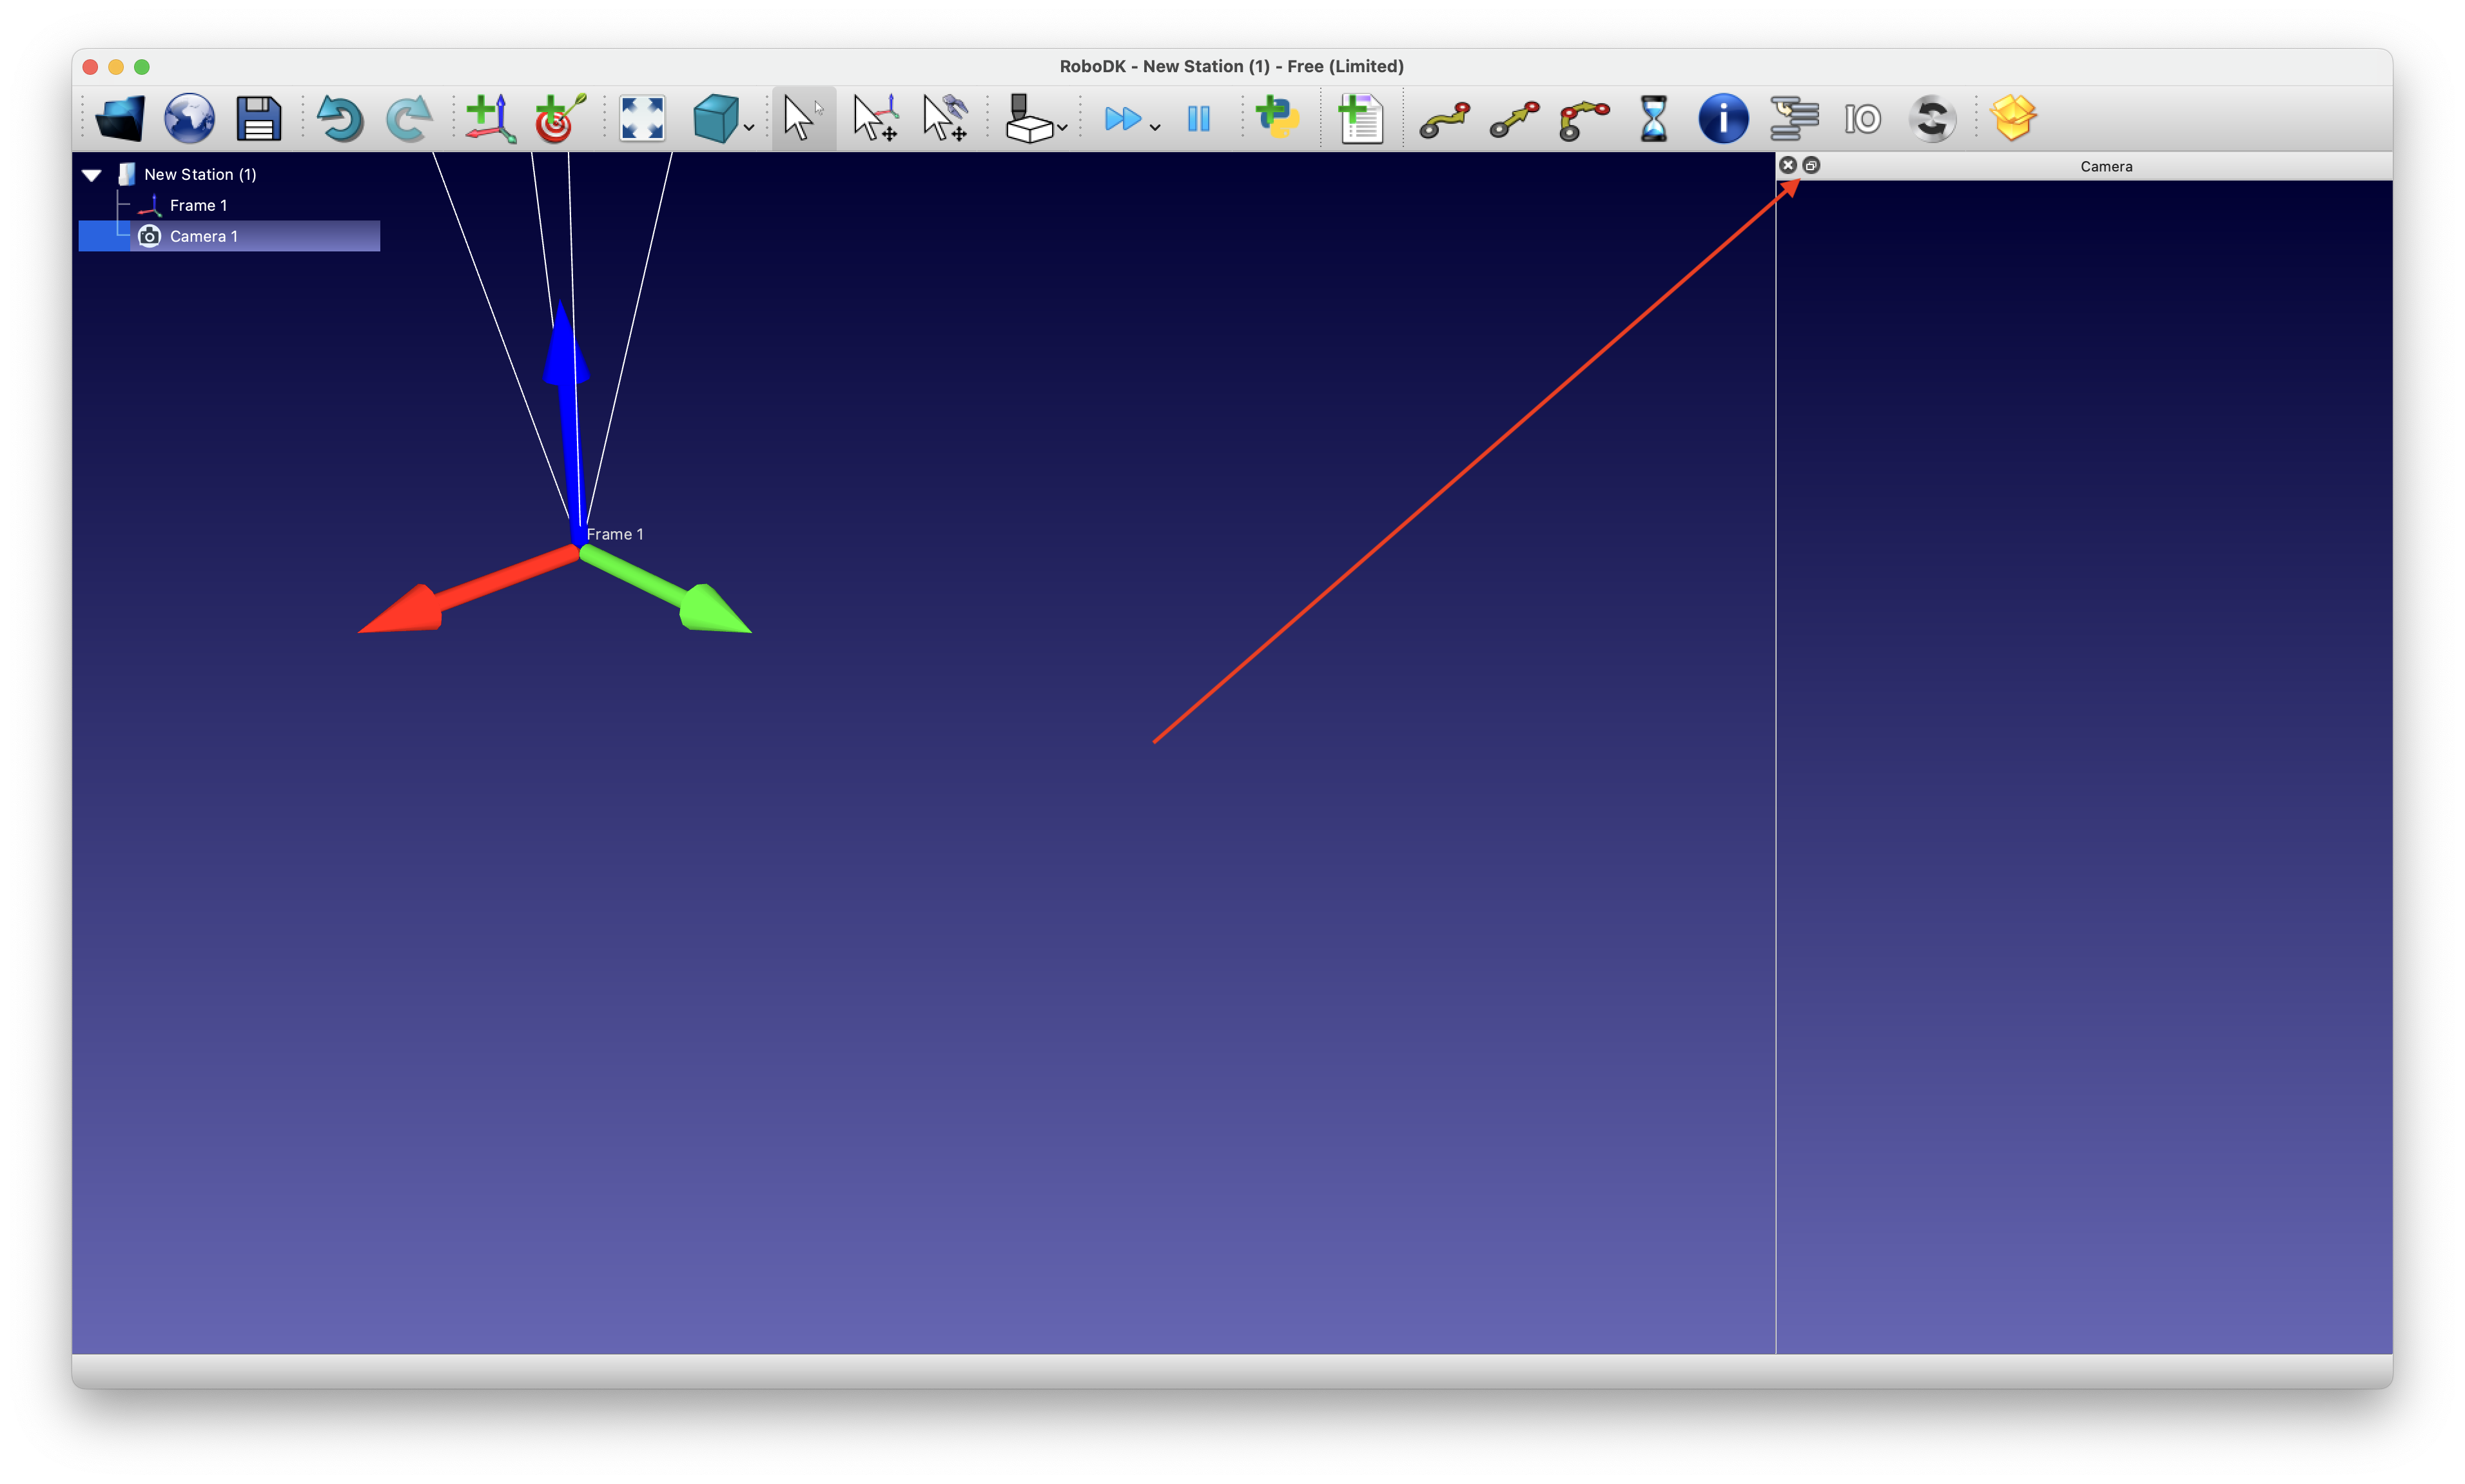
Task: Add a Python program
Action: pyautogui.click(x=1277, y=119)
